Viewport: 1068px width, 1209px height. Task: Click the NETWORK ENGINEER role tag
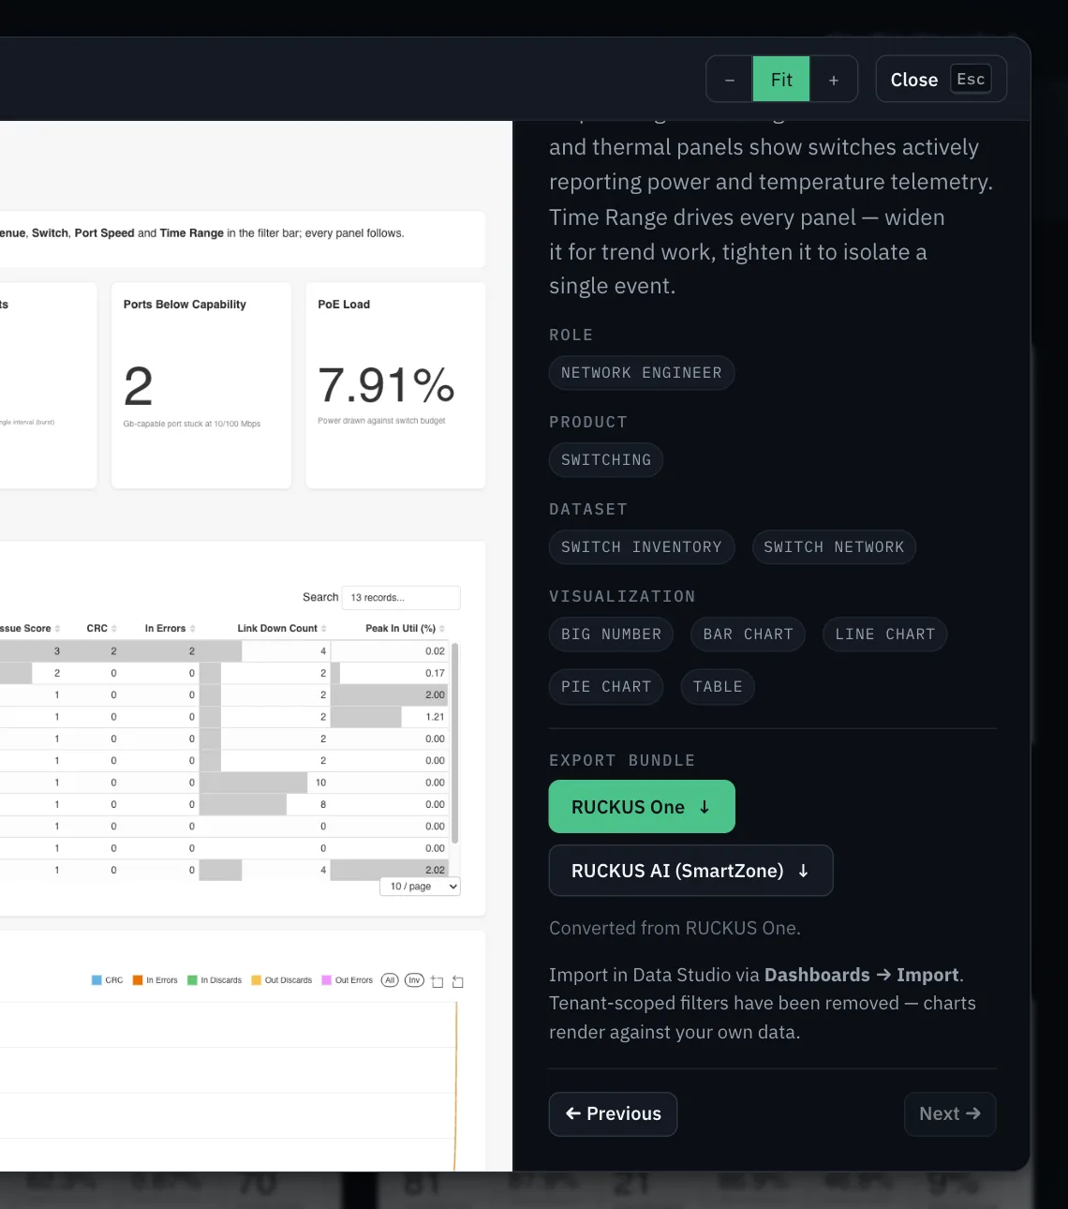[x=642, y=373]
